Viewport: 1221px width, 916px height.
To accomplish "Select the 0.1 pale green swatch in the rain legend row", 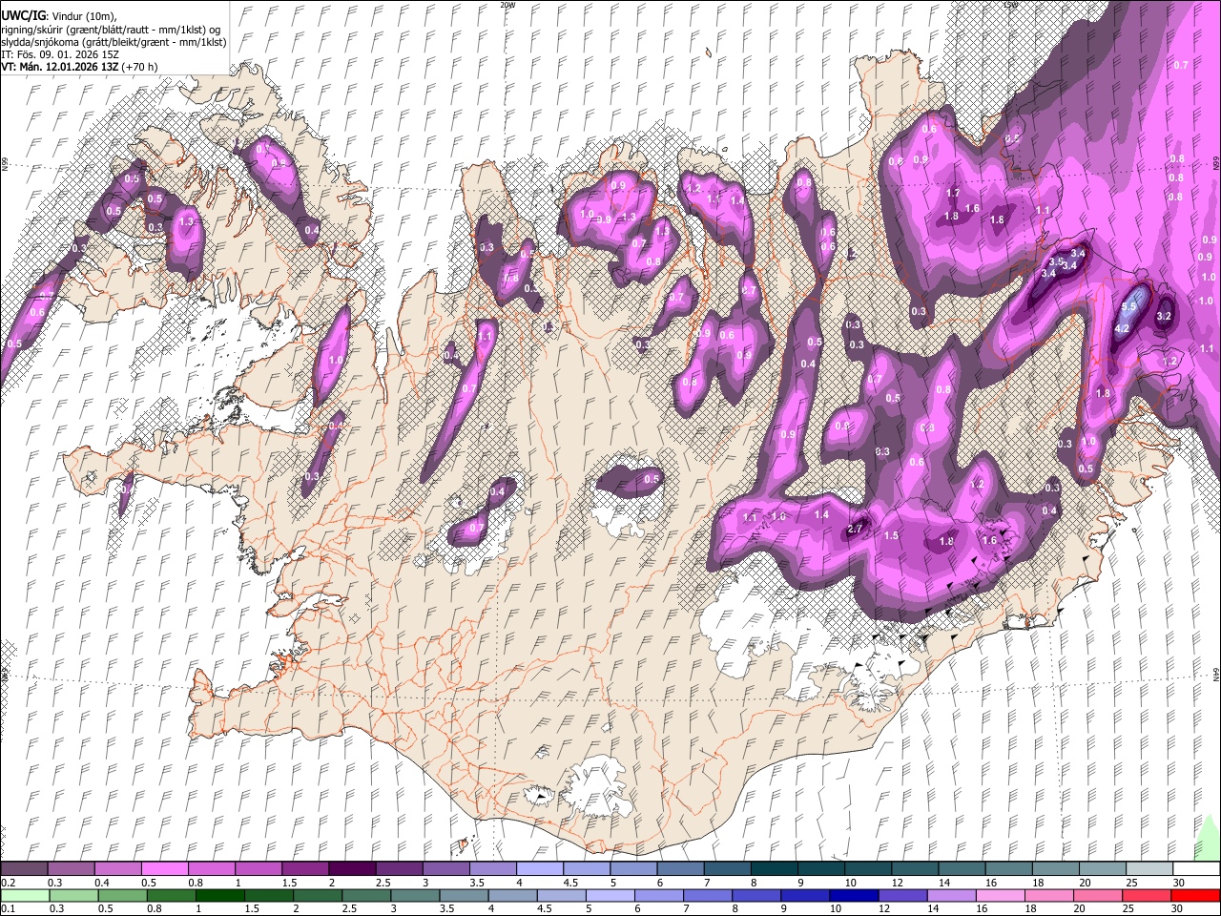I will pos(25,895).
